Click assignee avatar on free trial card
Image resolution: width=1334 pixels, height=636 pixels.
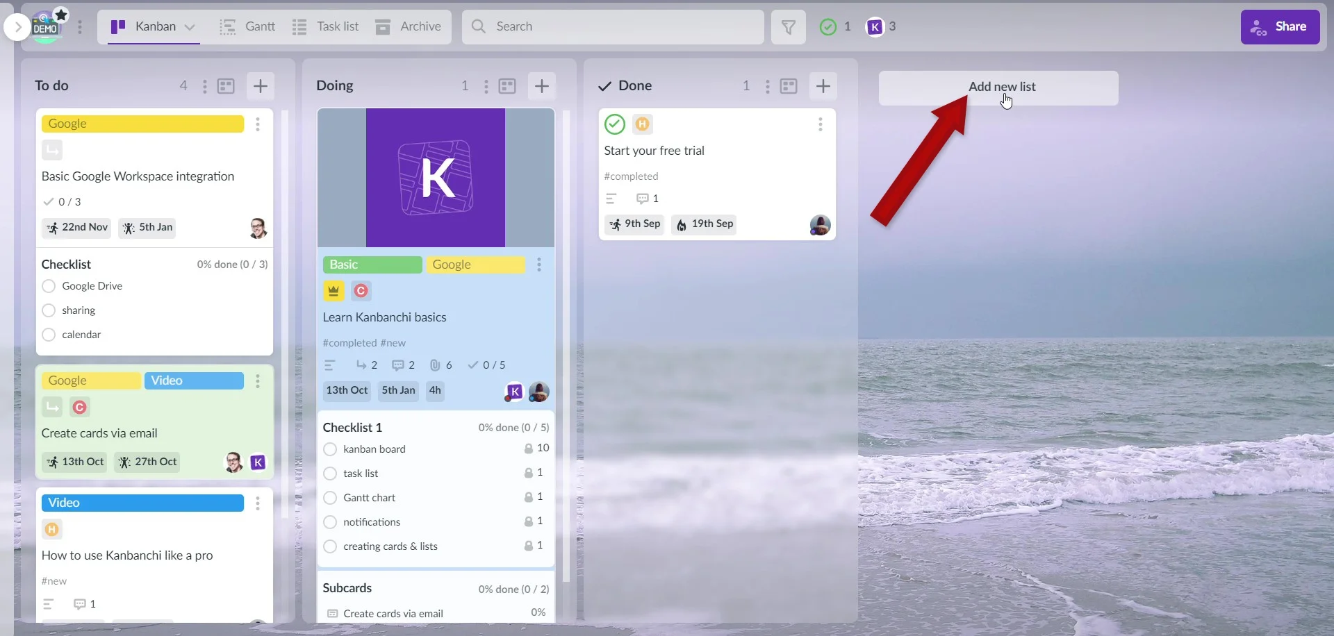(x=820, y=225)
